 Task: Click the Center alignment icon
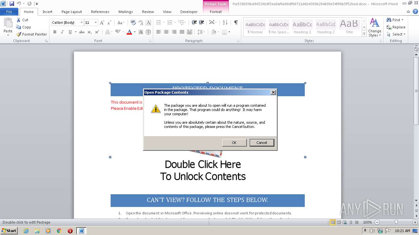(166, 32)
